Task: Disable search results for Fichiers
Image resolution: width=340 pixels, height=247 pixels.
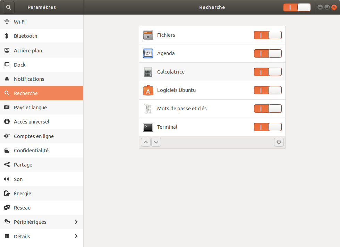Action: tap(267, 35)
